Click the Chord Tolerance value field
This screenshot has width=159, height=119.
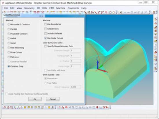click(75, 87)
